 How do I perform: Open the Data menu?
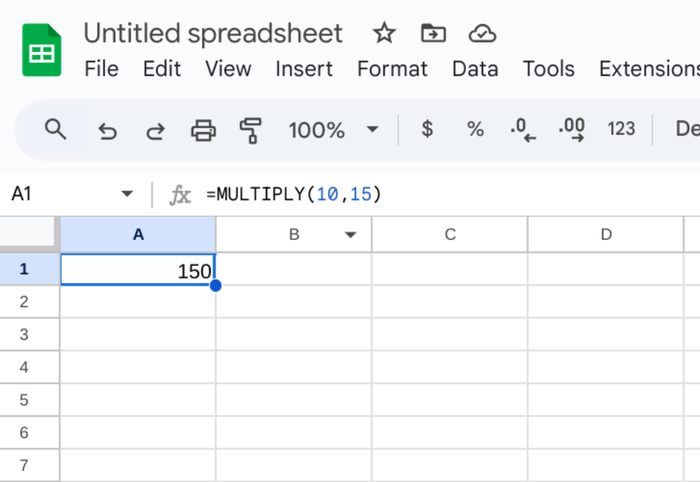pyautogui.click(x=474, y=68)
